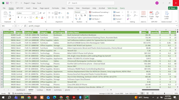Apply Comma Style icon
The width and height of the screenshot is (179, 100).
85,15
